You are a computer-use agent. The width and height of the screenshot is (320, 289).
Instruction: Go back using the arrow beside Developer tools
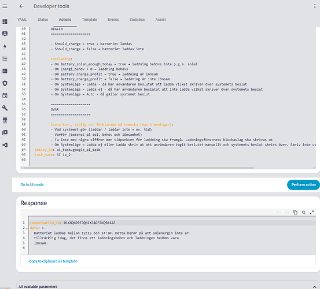(21, 6)
